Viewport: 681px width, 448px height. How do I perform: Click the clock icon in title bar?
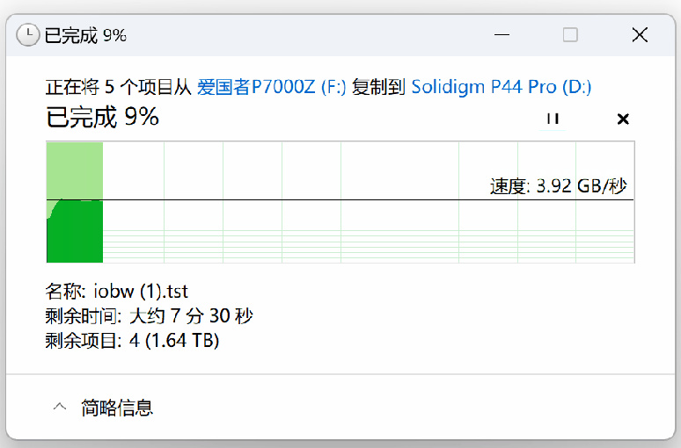tap(29, 35)
